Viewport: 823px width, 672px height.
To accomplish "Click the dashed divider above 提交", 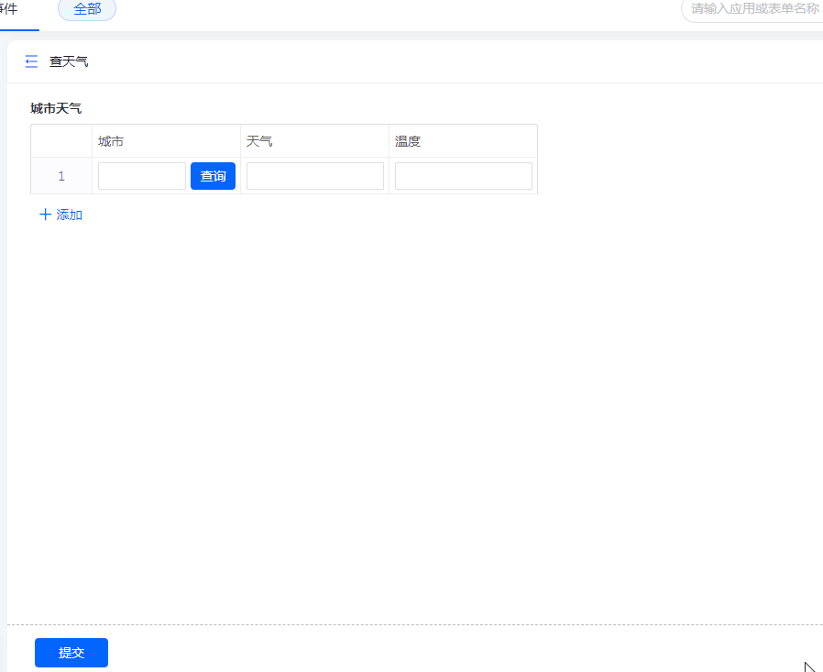I will [x=412, y=624].
